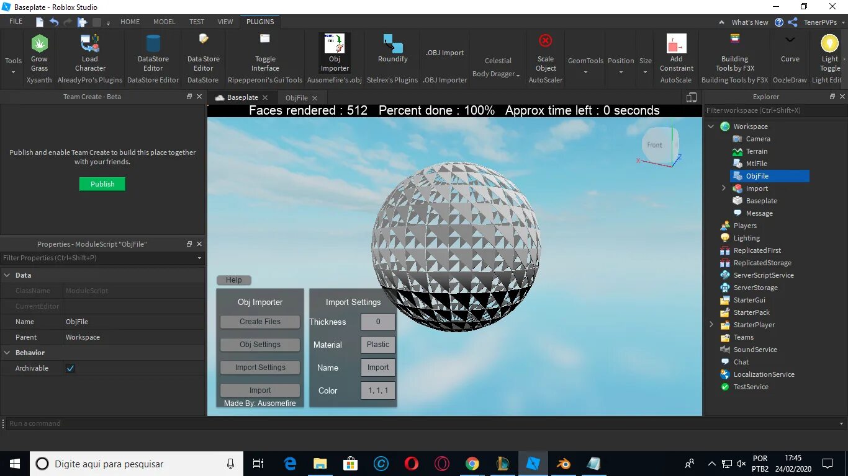
Task: Click the Color value field 1, 1, 1
Action: (378, 390)
